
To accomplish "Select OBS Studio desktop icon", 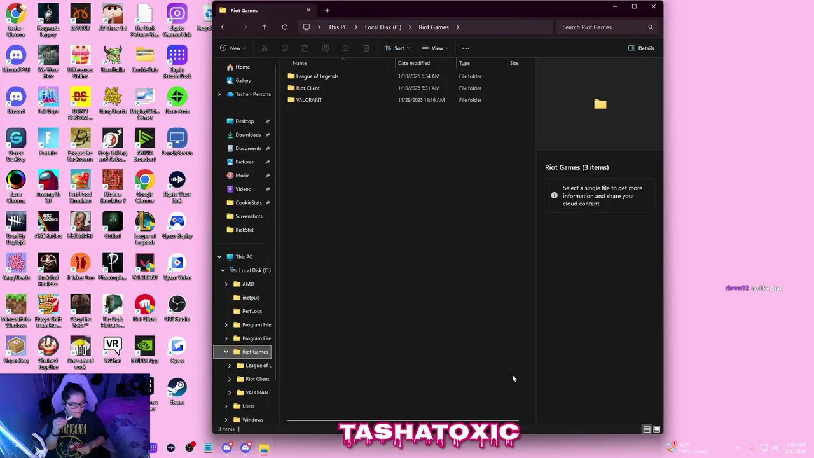I will click(177, 309).
